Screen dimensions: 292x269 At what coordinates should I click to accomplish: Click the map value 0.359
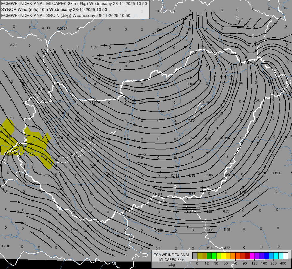click(74, 230)
